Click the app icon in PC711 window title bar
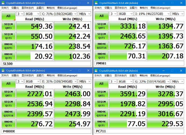The width and height of the screenshot is (186, 135). [x=96, y=71]
